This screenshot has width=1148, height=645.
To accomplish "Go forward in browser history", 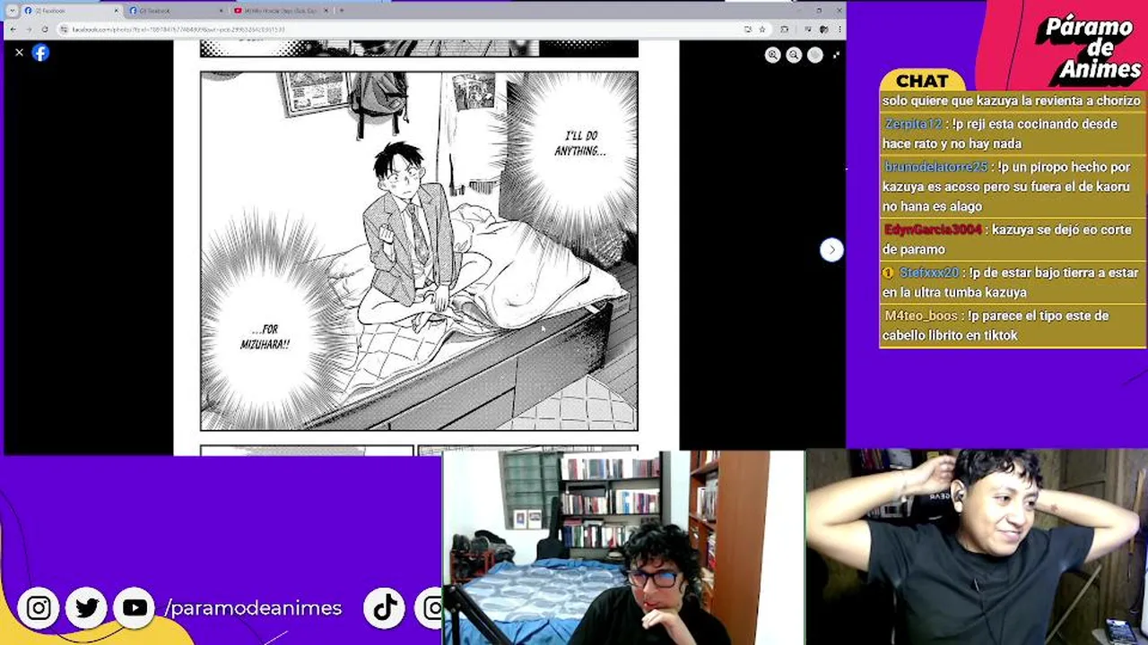I will (x=29, y=29).
